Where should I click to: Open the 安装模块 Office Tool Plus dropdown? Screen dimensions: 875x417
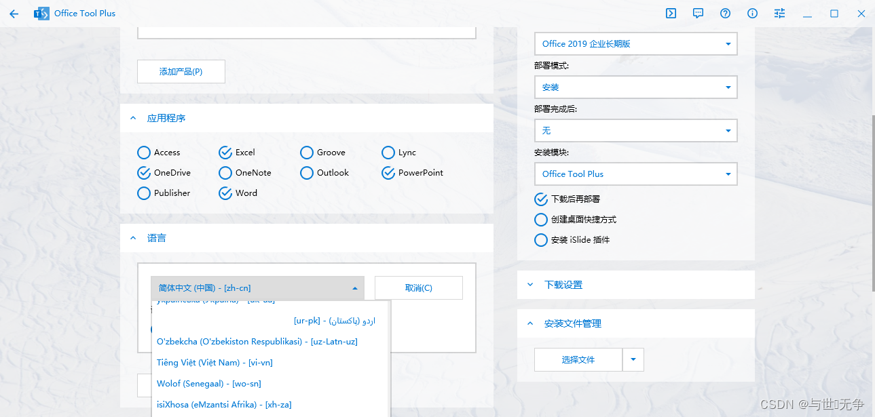pyautogui.click(x=636, y=174)
